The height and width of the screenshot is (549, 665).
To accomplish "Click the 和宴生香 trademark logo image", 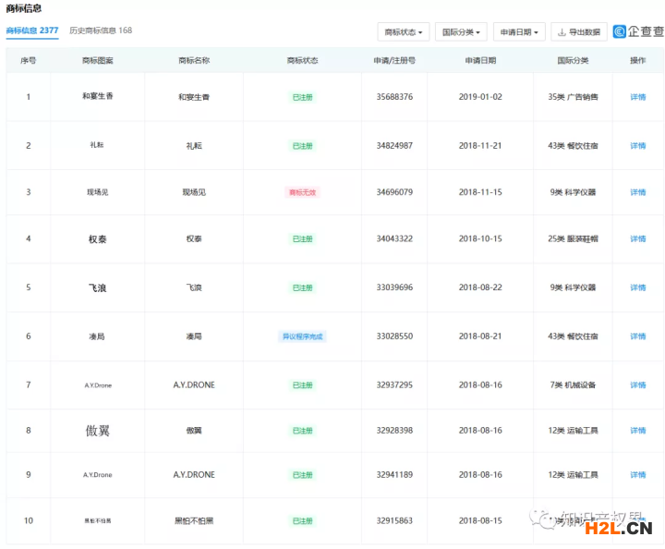I will pos(97,97).
